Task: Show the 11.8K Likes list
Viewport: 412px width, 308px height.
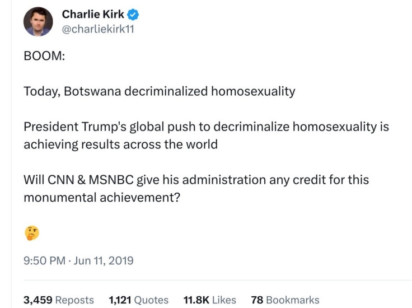Action: [x=210, y=300]
